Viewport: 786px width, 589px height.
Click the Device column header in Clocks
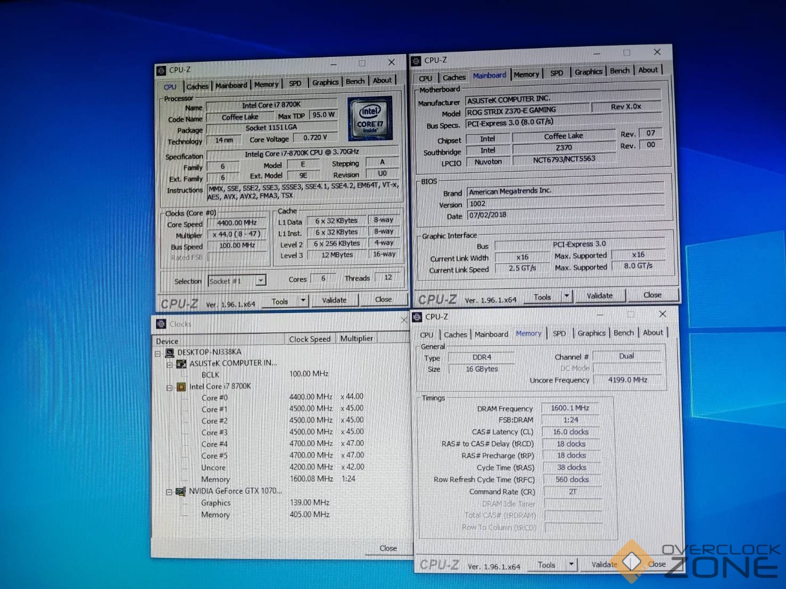219,341
